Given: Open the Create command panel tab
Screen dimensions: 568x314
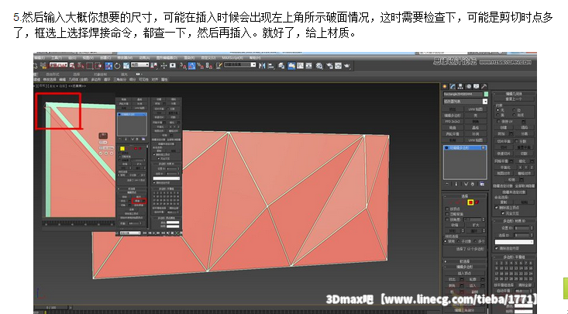Looking at the screenshot, I should click(445, 86).
